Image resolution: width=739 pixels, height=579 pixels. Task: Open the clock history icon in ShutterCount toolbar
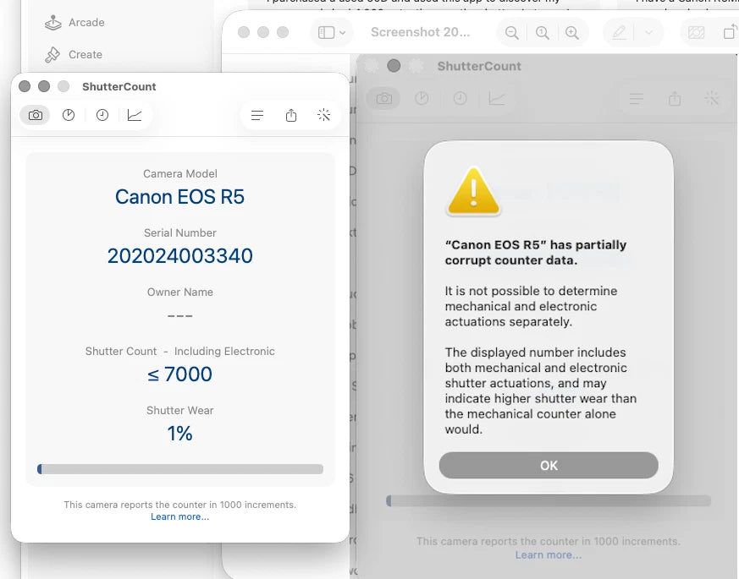(102, 115)
